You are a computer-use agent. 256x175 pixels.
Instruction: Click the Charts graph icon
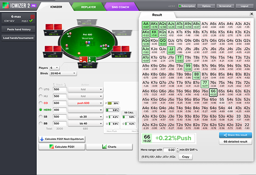105,147
